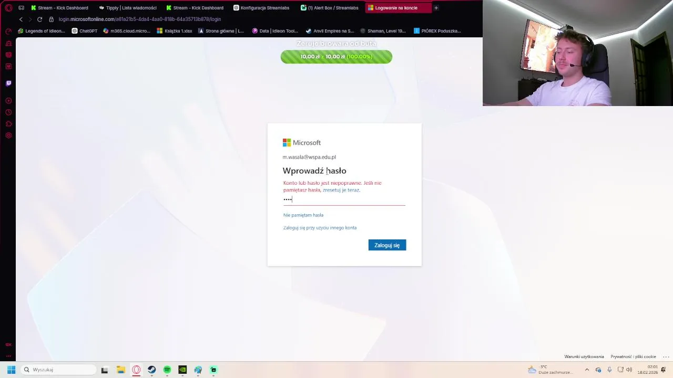Image resolution: width=673 pixels, height=378 pixels.
Task: Open the volume icon in system tray
Action: pos(629,370)
